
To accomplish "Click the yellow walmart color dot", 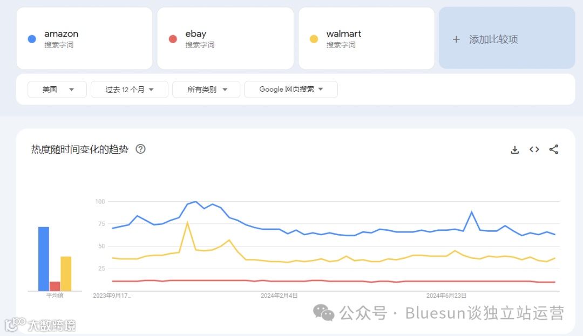I will tap(314, 39).
